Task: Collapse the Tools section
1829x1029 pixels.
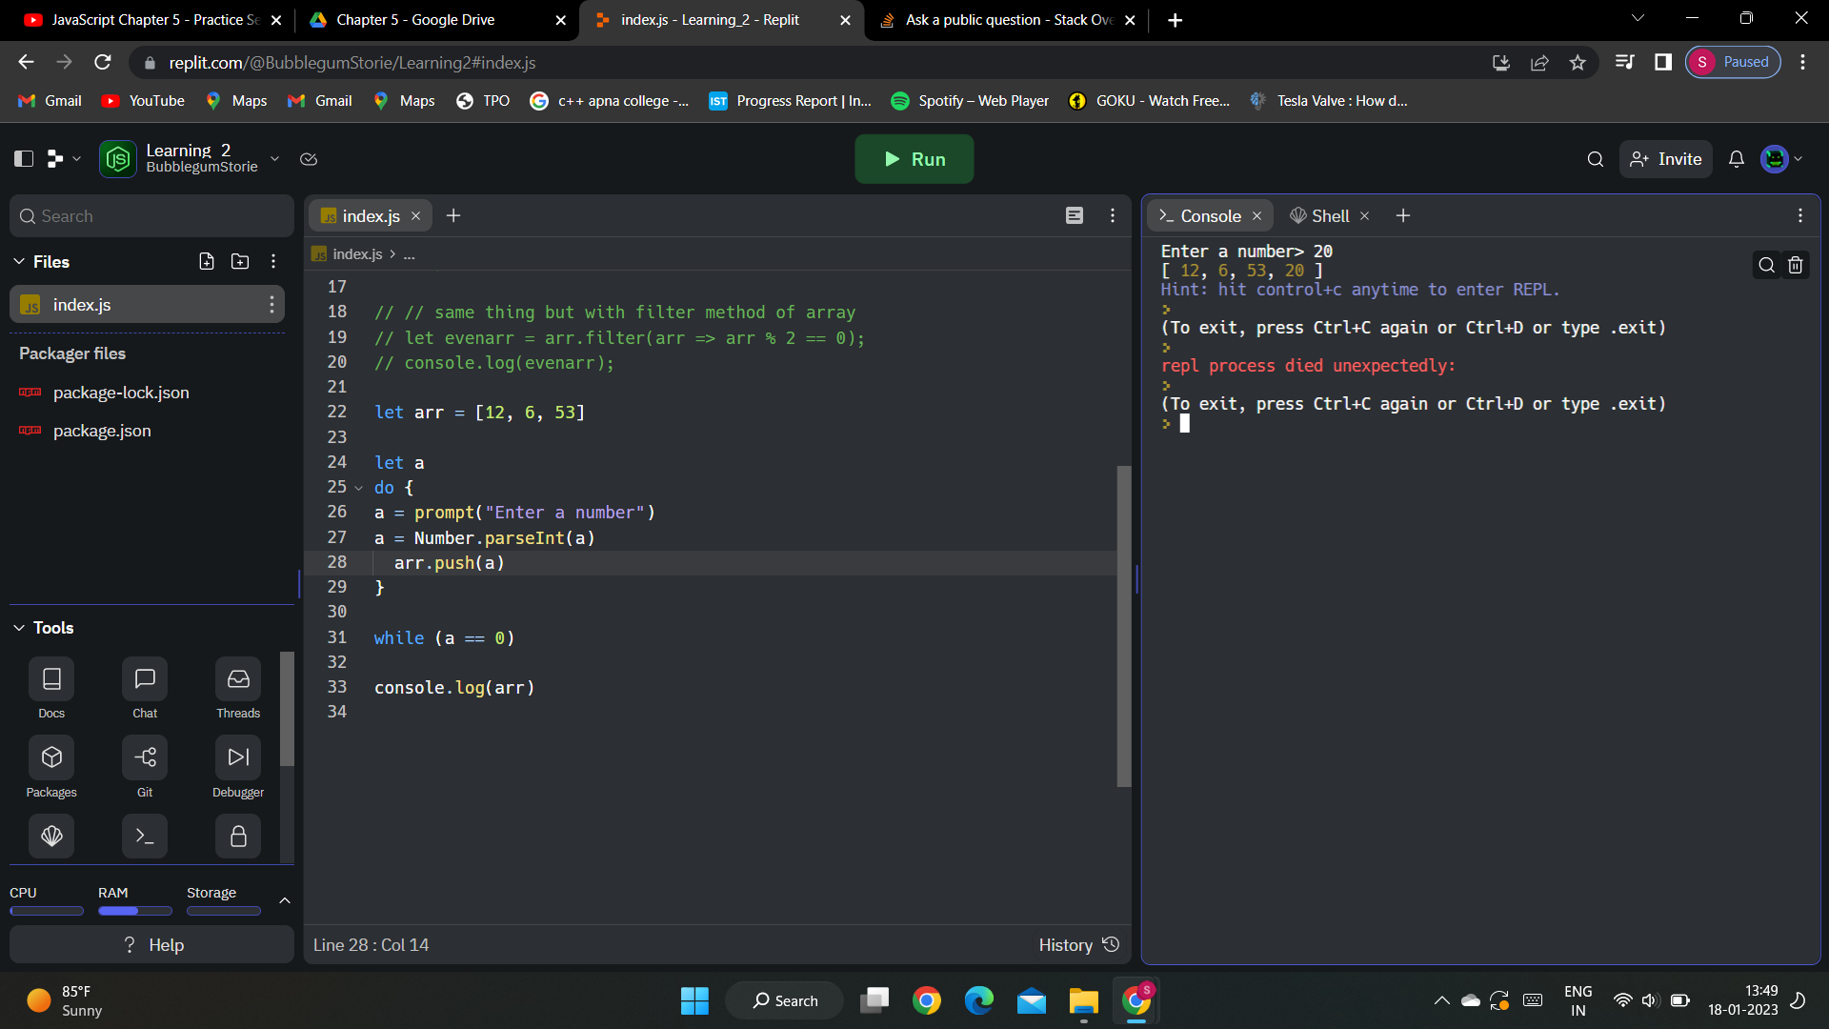Action: (x=19, y=628)
